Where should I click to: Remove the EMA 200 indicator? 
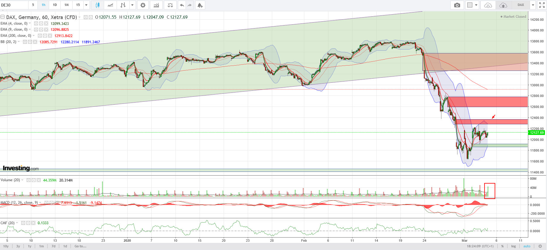50,36
